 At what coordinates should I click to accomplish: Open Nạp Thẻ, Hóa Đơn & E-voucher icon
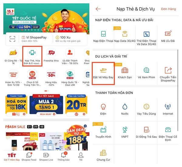[32, 53]
